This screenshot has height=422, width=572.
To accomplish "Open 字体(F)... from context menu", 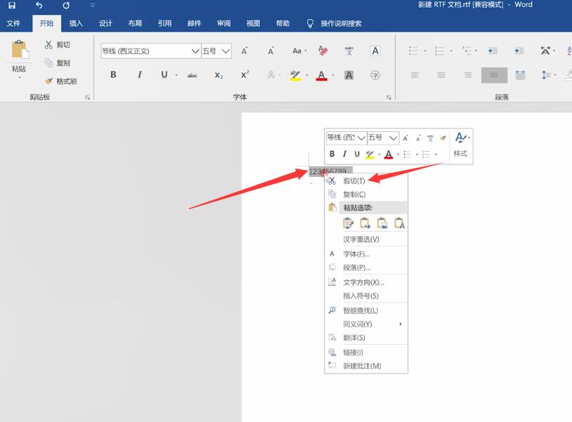I will coord(366,254).
